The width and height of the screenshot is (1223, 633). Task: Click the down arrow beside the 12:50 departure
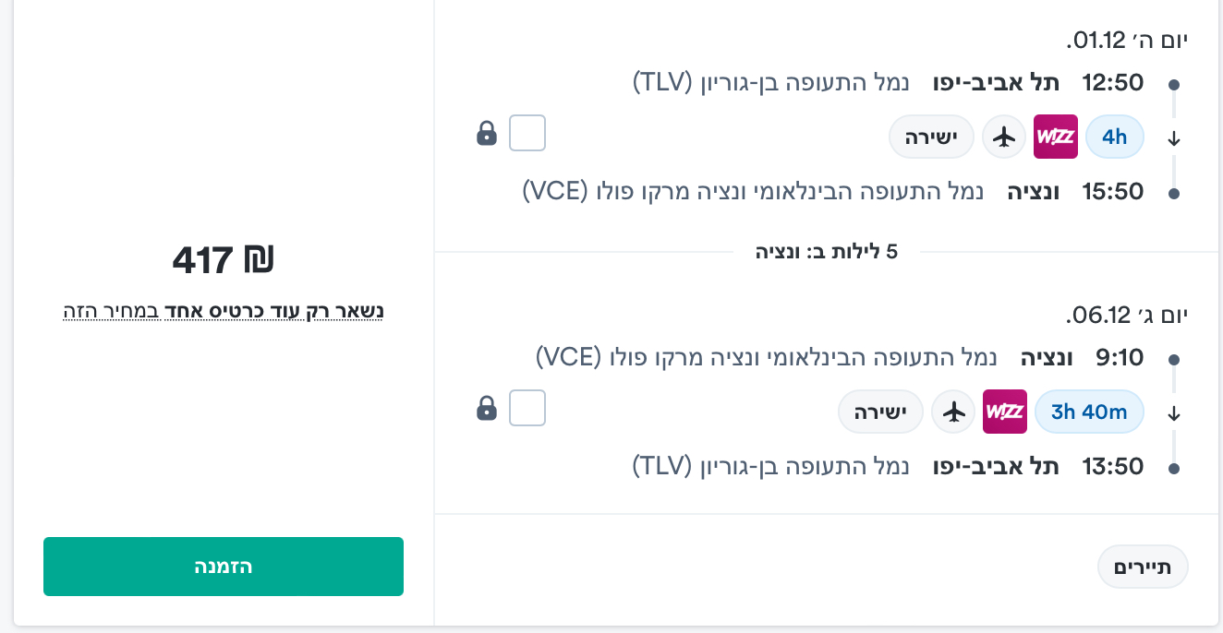[x=1174, y=139]
